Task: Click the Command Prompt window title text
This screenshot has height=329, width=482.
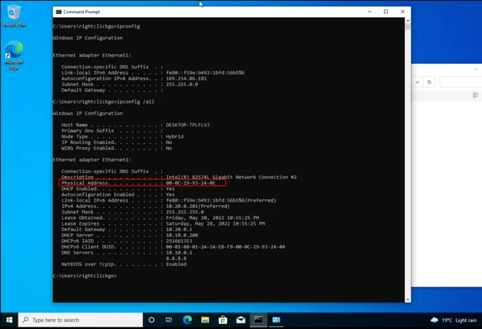Action: click(x=82, y=12)
